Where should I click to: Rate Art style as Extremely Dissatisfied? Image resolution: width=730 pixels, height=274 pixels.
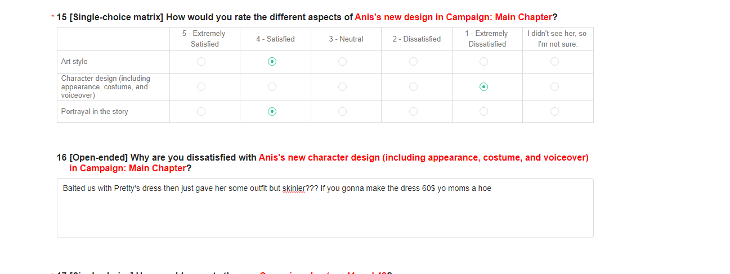pyautogui.click(x=484, y=62)
